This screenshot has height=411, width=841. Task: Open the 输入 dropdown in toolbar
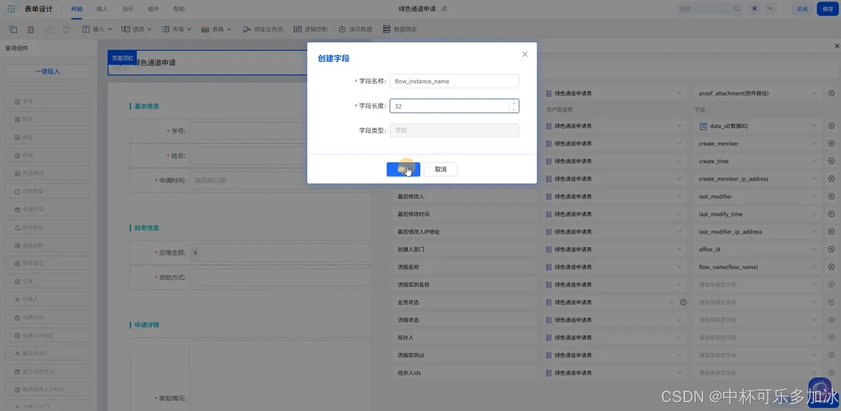(97, 29)
